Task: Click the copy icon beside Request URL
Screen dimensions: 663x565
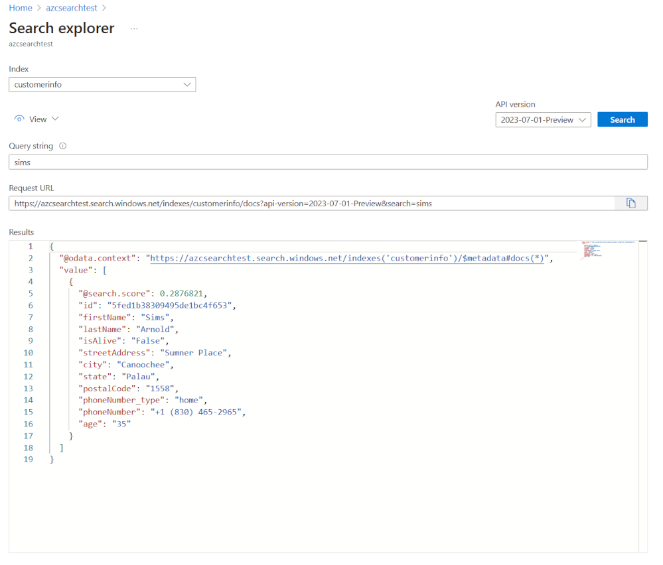Action: (x=630, y=204)
